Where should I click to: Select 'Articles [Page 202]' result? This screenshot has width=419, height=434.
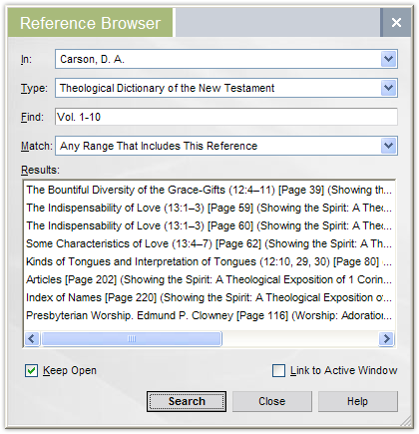pyautogui.click(x=209, y=279)
